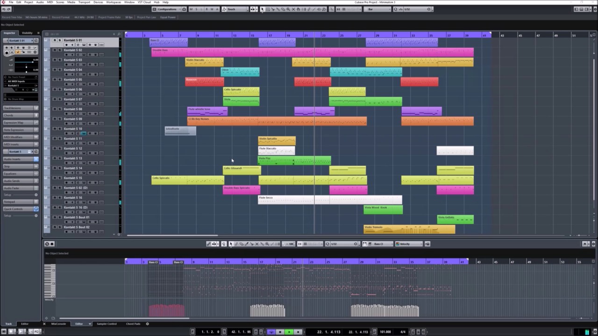Open the Notepad section in Inspector
Image resolution: width=598 pixels, height=336 pixels.
click(21, 202)
